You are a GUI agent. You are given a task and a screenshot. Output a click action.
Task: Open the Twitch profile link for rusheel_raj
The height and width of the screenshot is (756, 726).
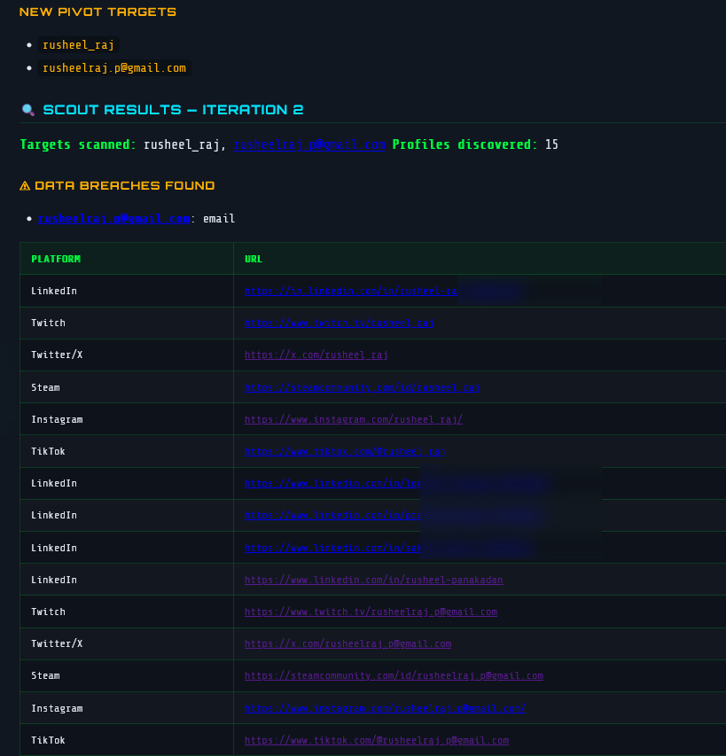[x=340, y=323]
